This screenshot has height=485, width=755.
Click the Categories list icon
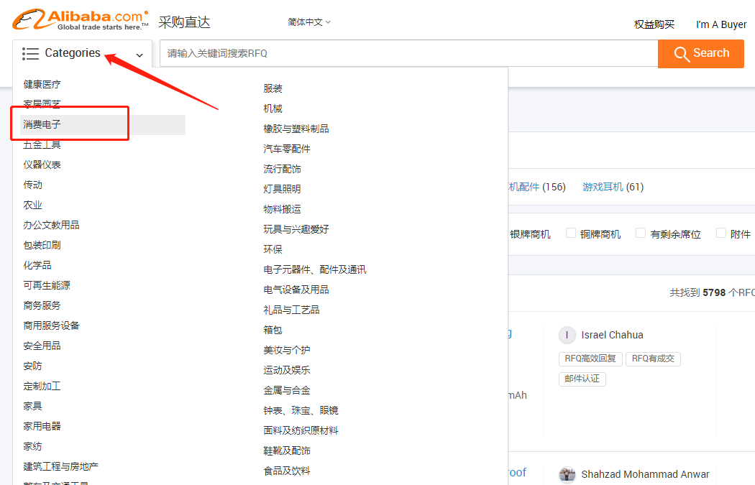[30, 53]
